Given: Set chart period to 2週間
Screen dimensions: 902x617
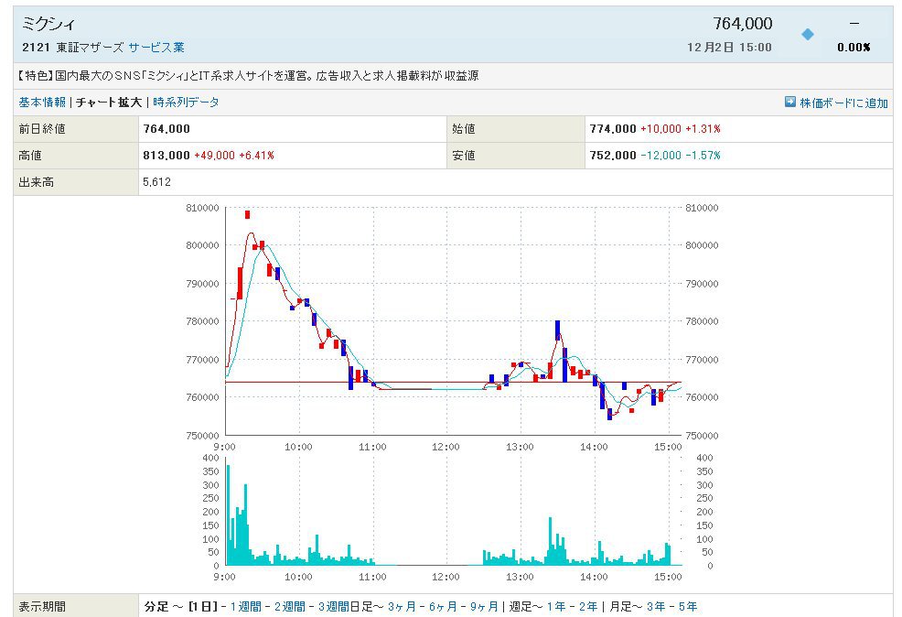Looking at the screenshot, I should pyautogui.click(x=289, y=606).
